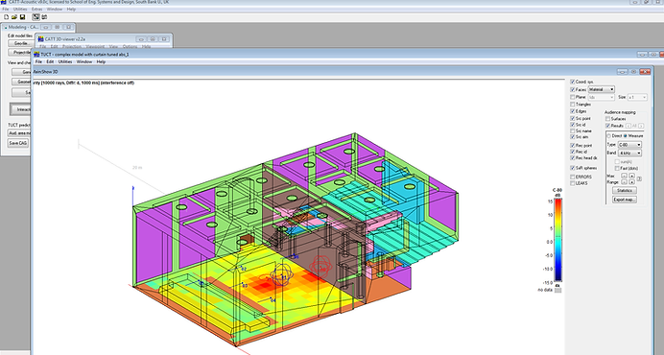Viewport: 664px width, 355px height.
Task: Click the New file toolbar icon
Action: pyautogui.click(x=6, y=17)
